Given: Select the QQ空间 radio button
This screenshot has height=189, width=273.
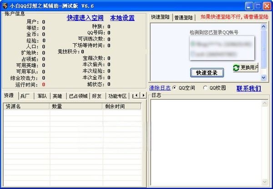Looking at the screenshot, I should point(174,88).
